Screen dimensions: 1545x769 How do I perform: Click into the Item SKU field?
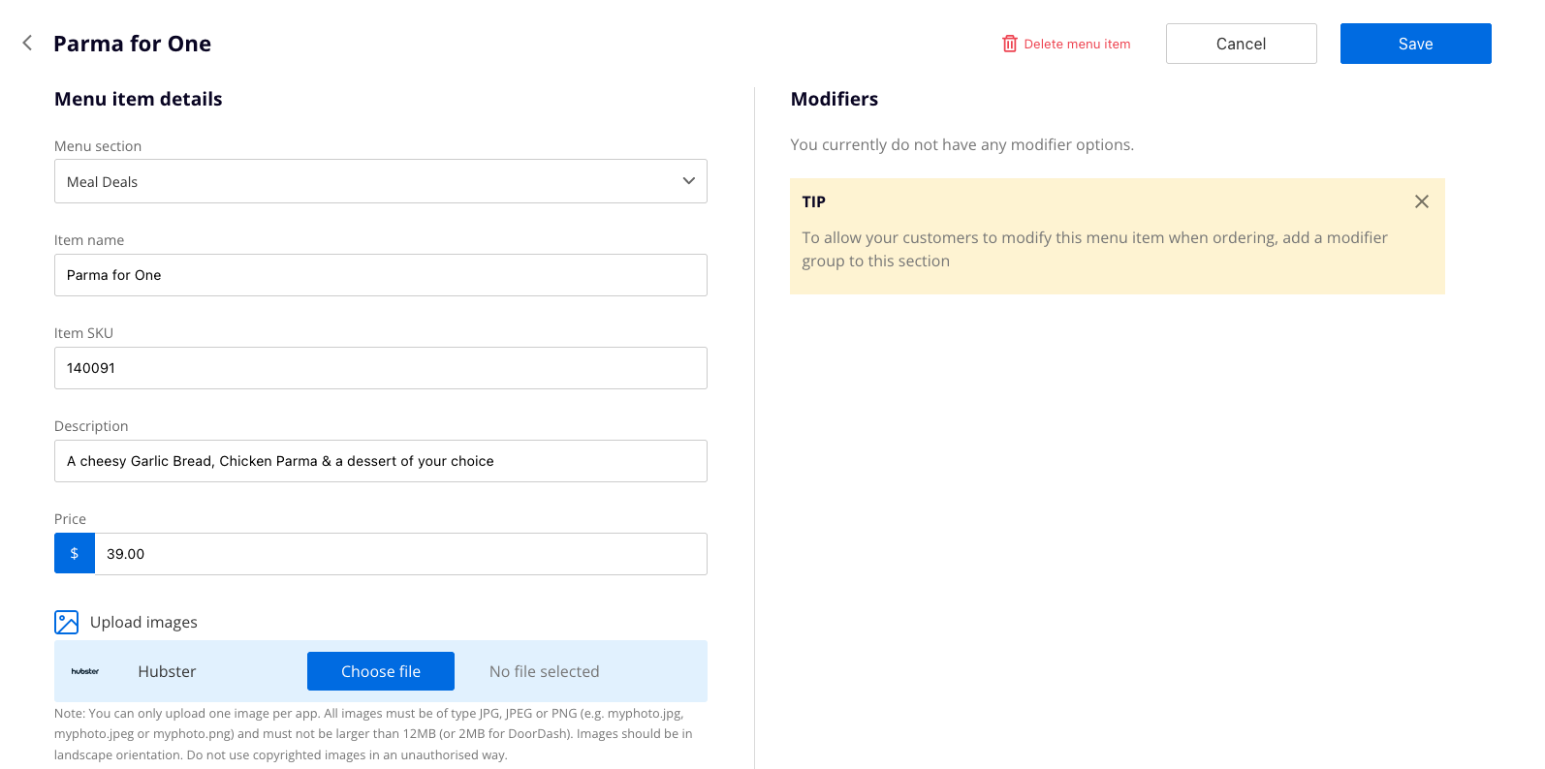pos(380,368)
